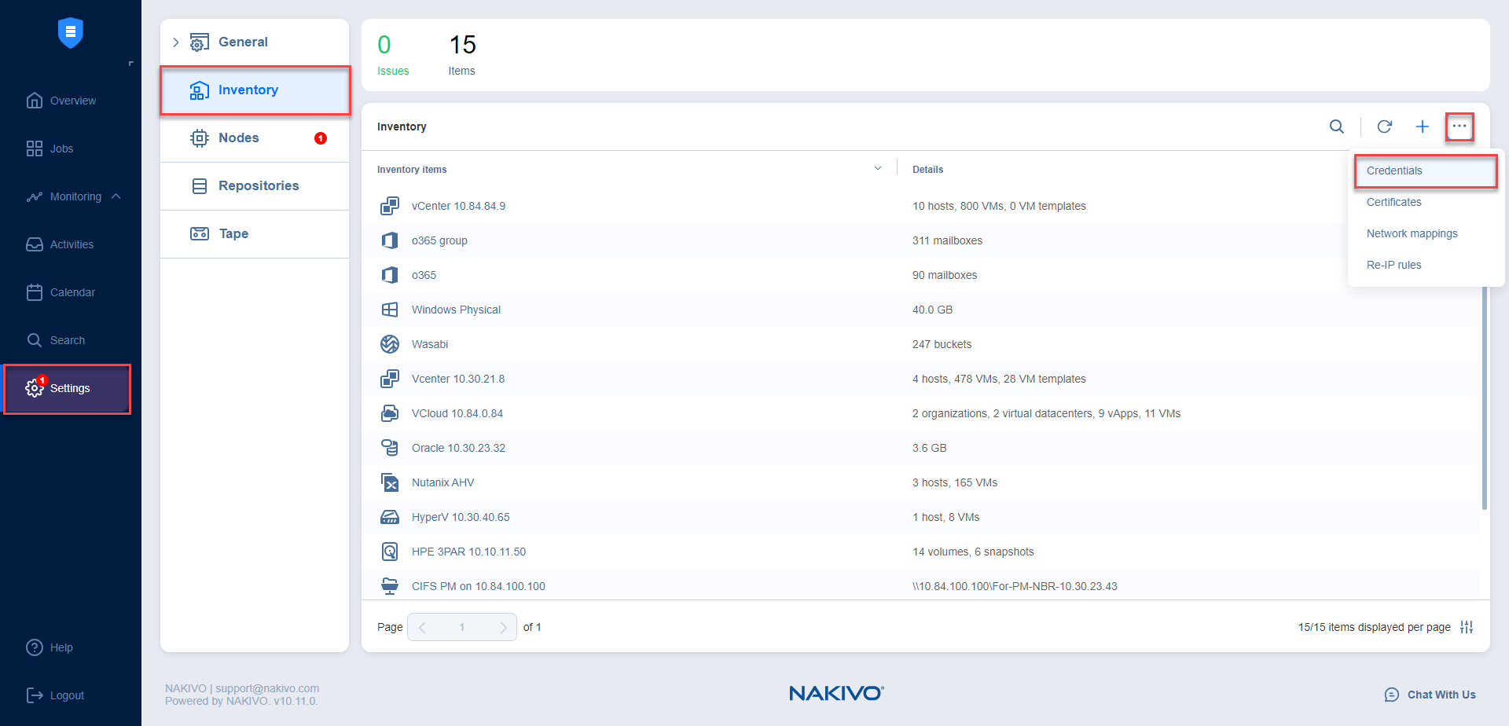The image size is (1509, 726).
Task: Click the search magnifier icon in Inventory header
Action: point(1336,126)
